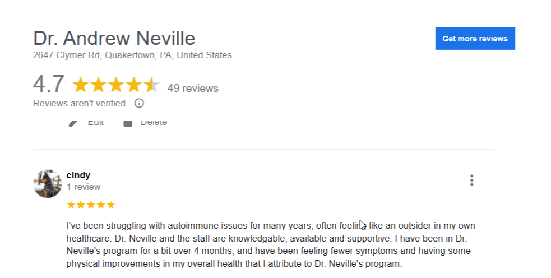Click the Get more reviews button
551x278 pixels.
click(x=475, y=38)
